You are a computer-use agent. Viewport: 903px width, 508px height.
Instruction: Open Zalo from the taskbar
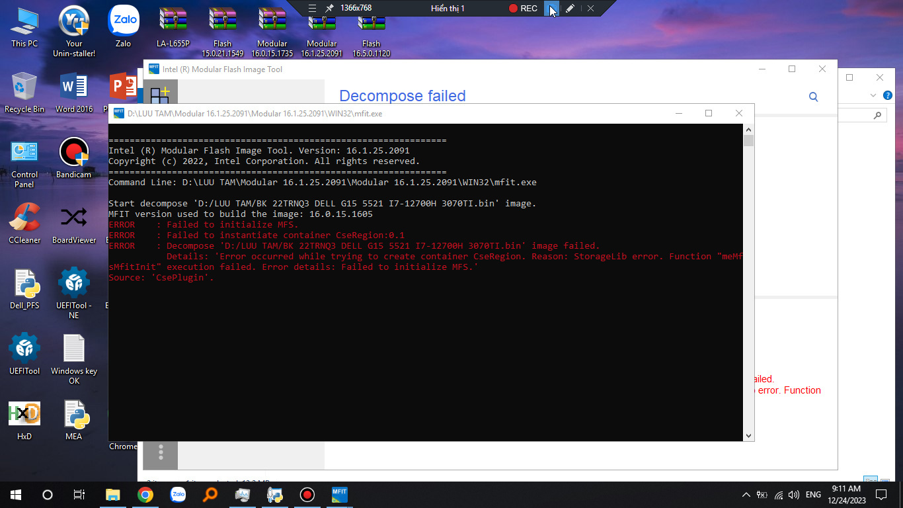click(178, 494)
